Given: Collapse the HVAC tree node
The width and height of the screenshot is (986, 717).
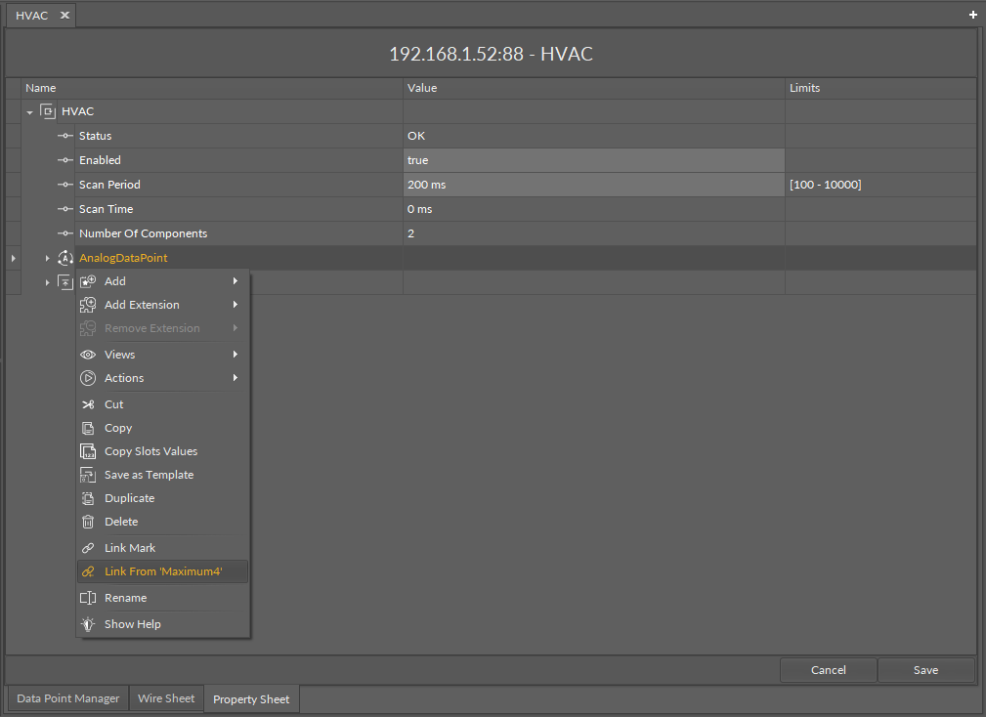Looking at the screenshot, I should [30, 112].
